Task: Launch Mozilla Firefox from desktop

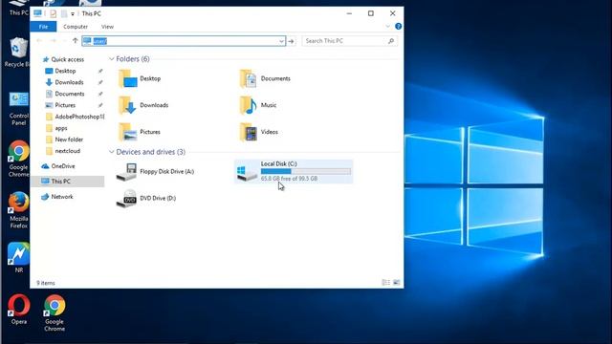Action: coord(18,210)
